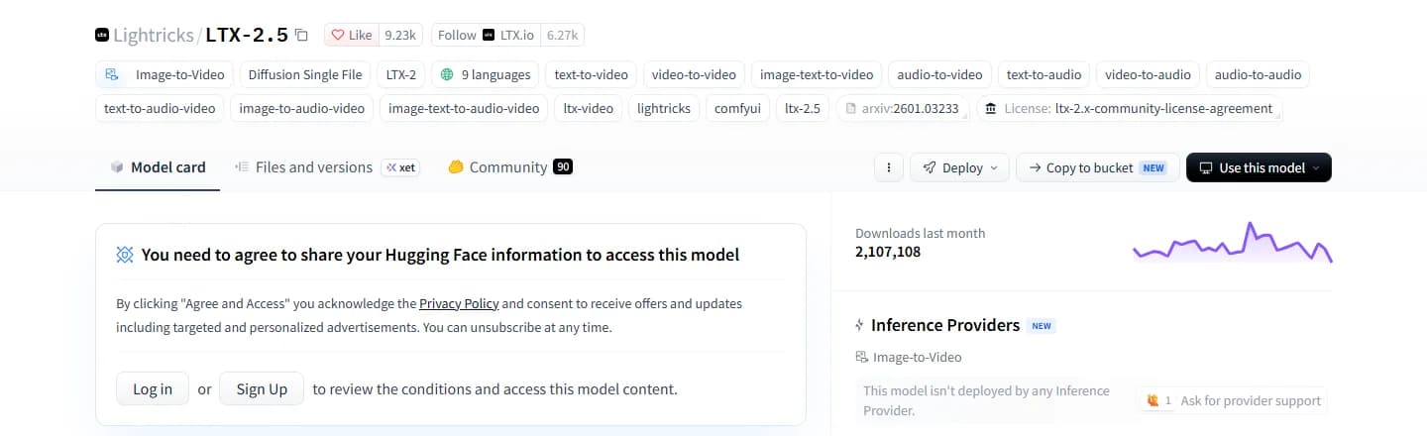Copy the model name with the copy icon
The width and height of the screenshot is (1427, 436).
point(301,35)
